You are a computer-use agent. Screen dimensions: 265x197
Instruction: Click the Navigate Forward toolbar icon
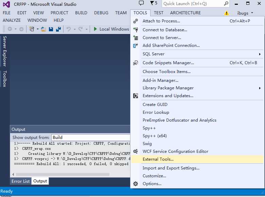coord(21,29)
